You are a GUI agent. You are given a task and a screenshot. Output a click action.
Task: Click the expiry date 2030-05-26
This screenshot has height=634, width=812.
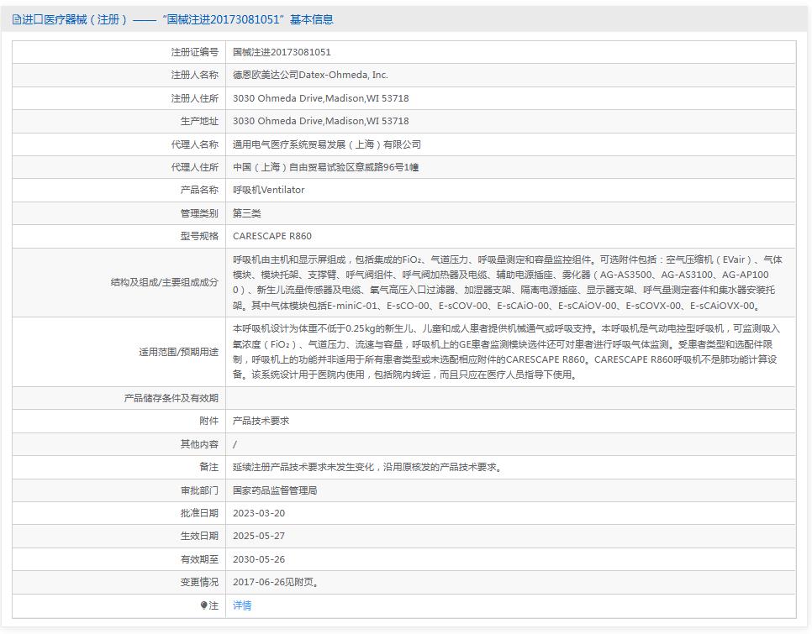pos(259,558)
